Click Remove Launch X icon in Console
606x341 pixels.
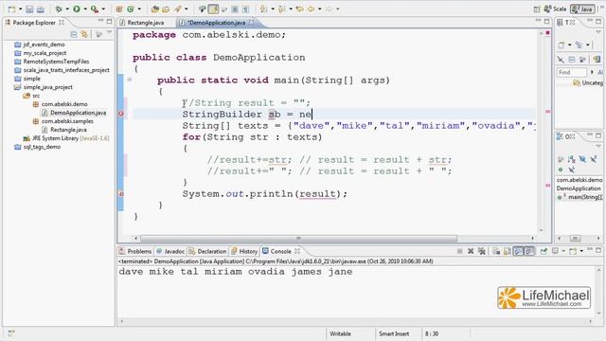click(x=471, y=251)
